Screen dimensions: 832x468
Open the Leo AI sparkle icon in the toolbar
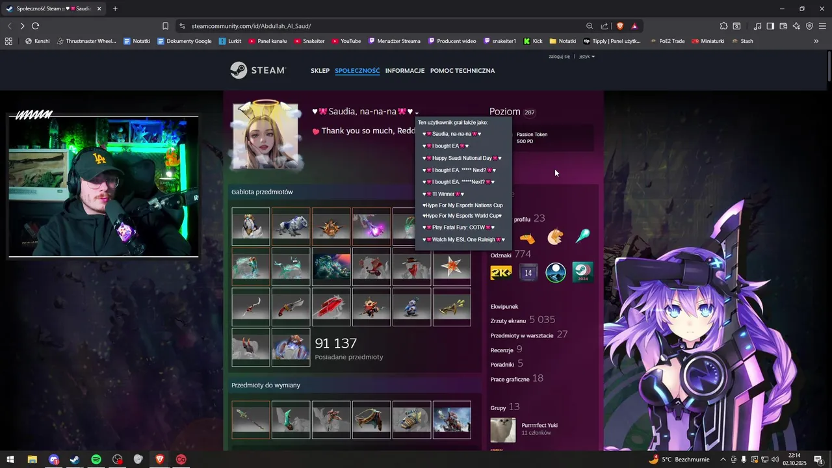(x=796, y=26)
